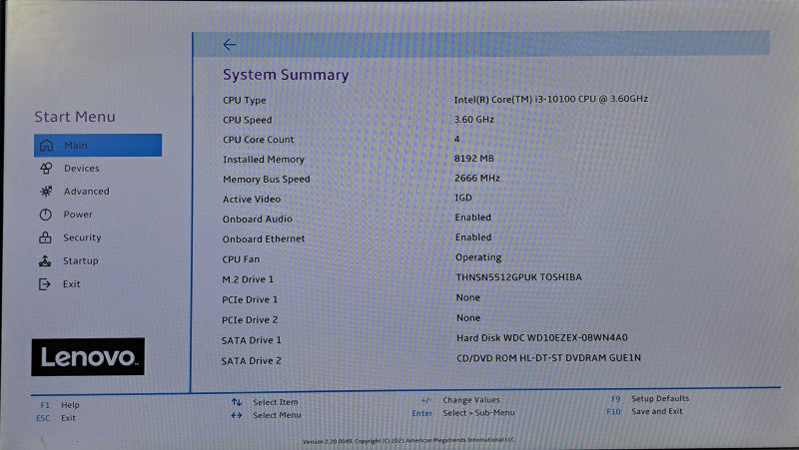The height and width of the screenshot is (450, 799).
Task: Click the version copyright line
Action: 408,440
